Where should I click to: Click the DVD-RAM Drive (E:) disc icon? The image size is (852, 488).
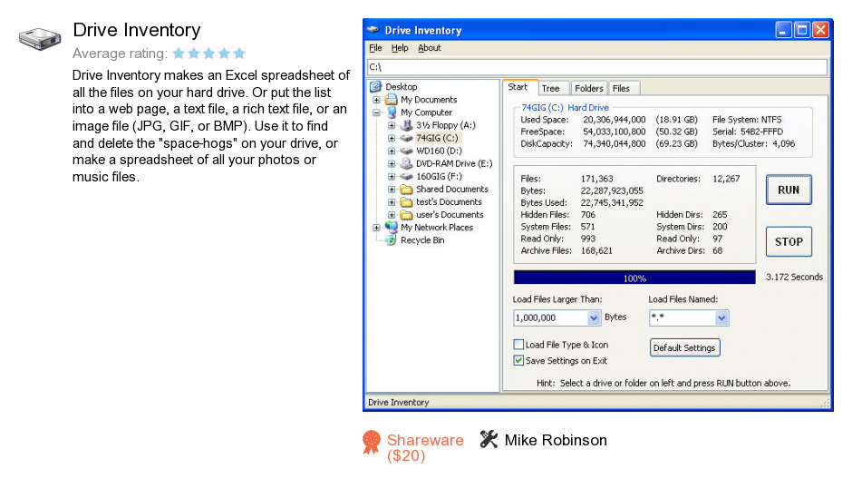click(x=406, y=163)
